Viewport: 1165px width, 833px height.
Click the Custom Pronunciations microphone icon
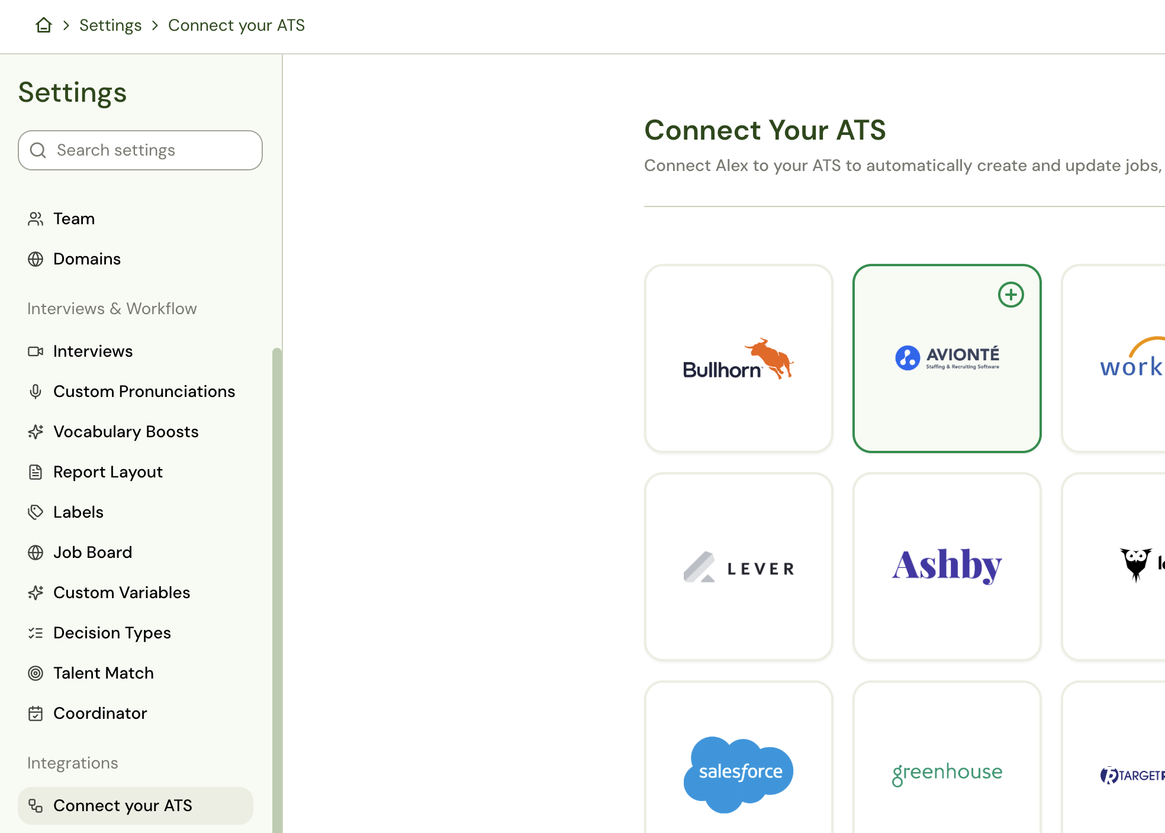coord(36,392)
